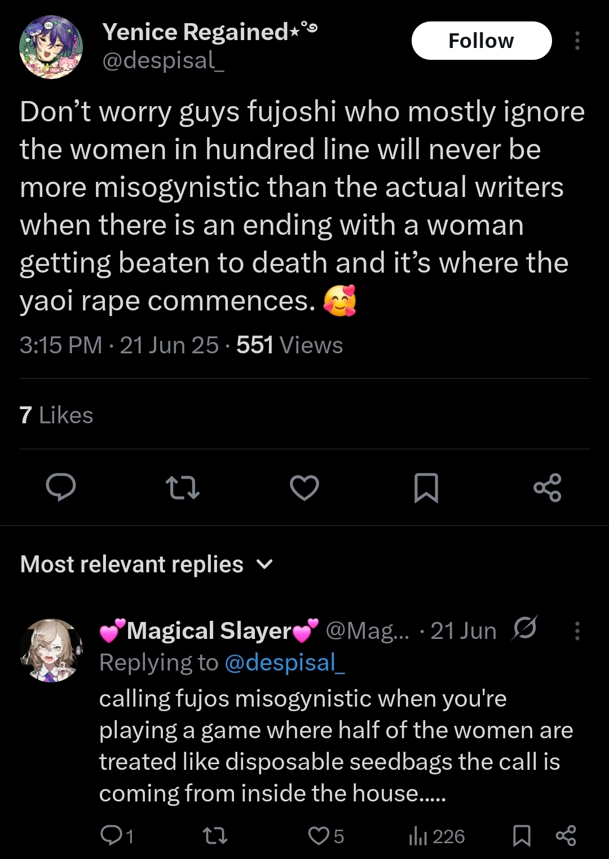
Task: Bookmark the main tweet
Action: point(426,488)
